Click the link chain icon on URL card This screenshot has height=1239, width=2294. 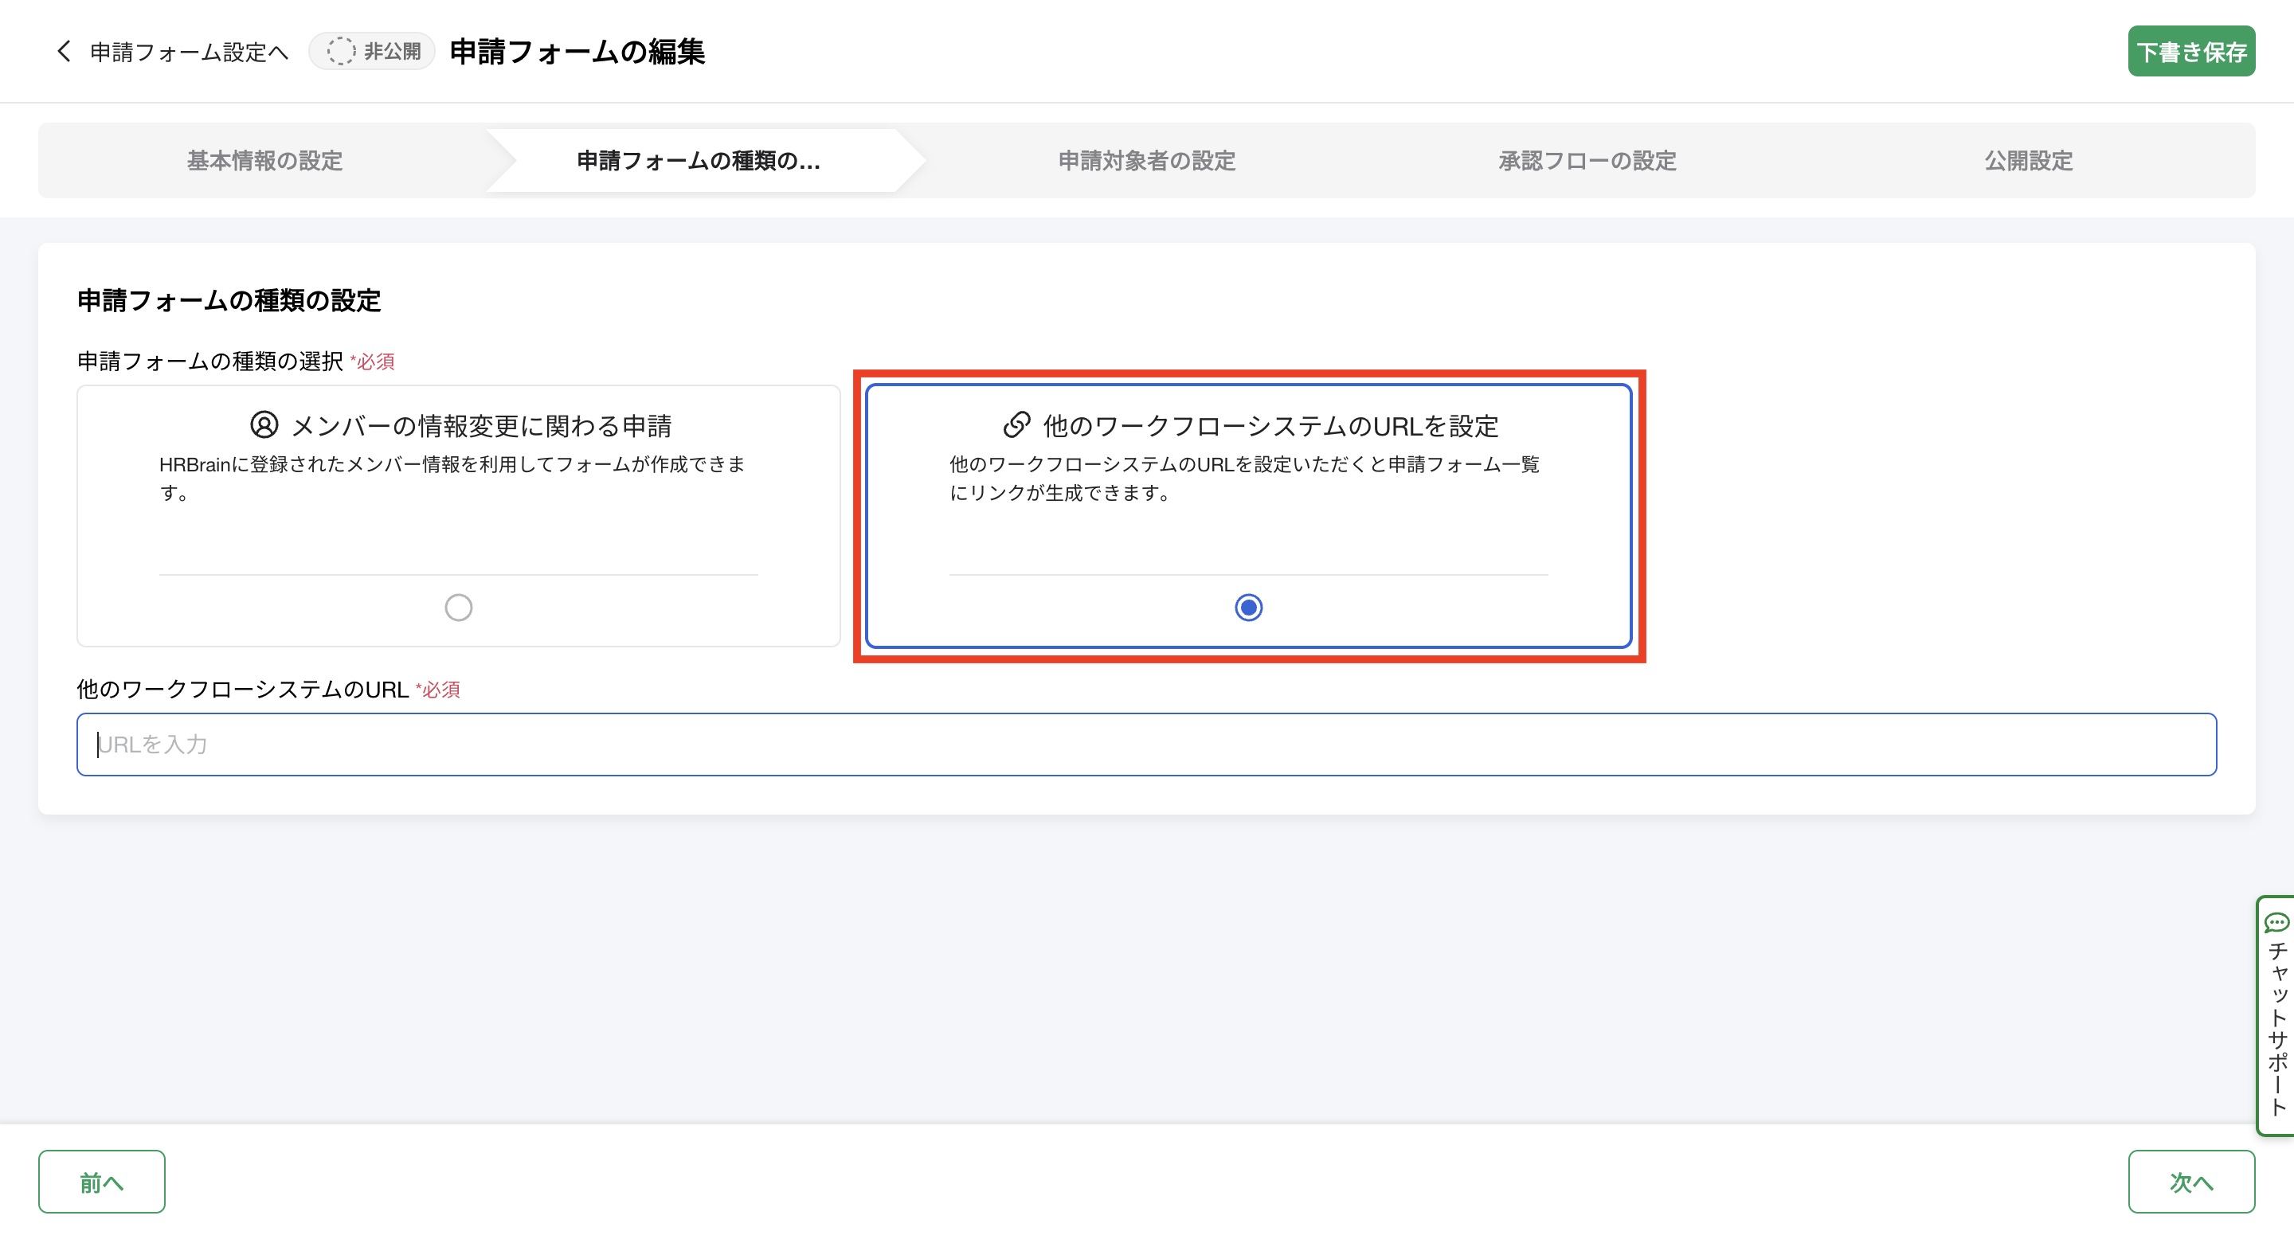1016,425
